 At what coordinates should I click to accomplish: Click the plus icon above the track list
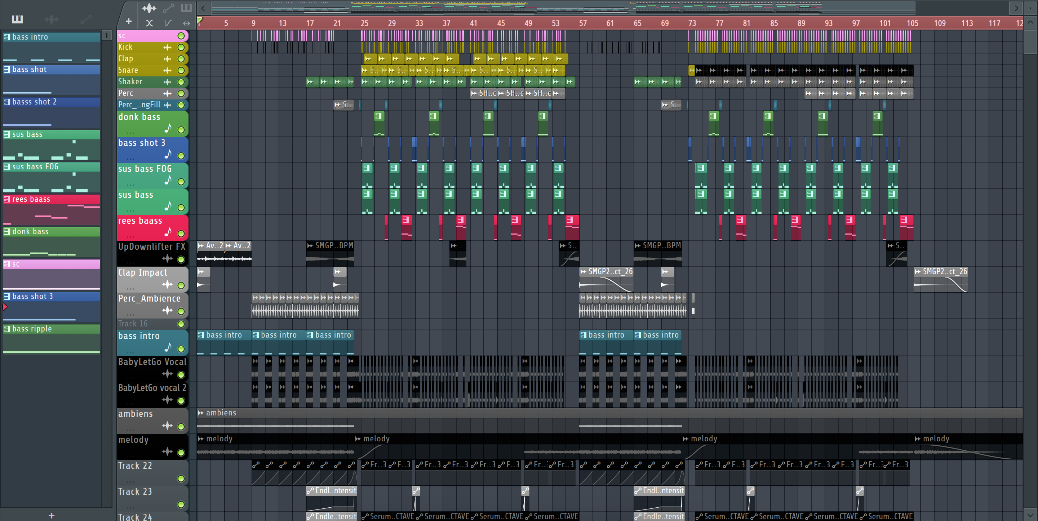[129, 21]
